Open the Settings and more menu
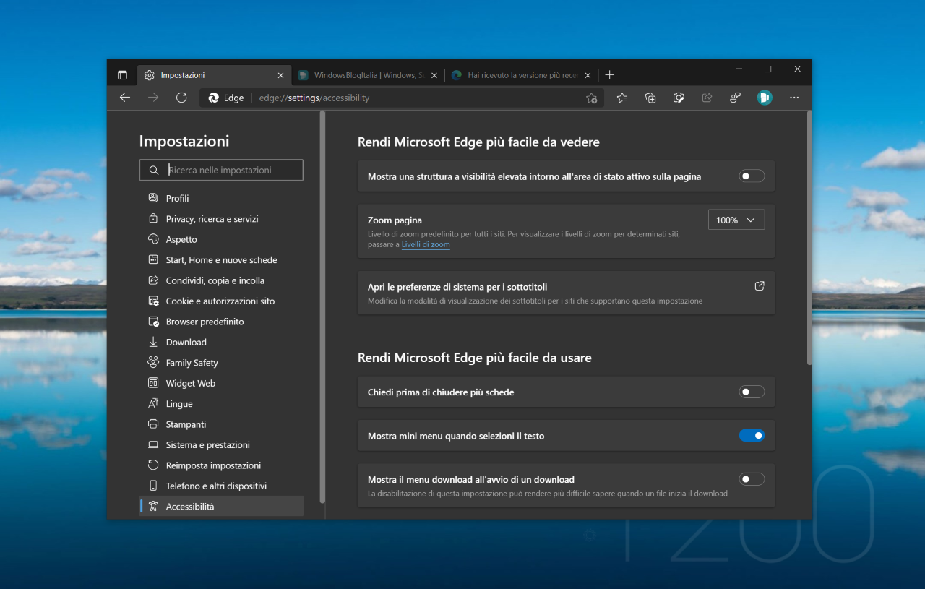Screen dimensions: 925x589 click(794, 98)
